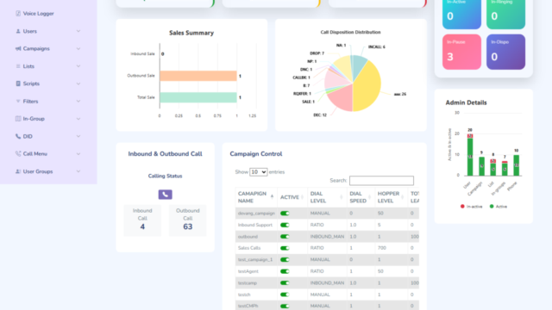Screen dimensions: 552x310
Task: Expand the Campaigns menu chevron
Action: tap(78, 48)
